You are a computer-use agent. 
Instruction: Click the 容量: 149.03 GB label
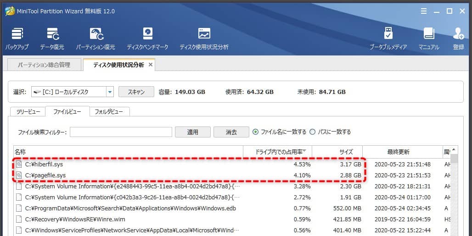[182, 92]
